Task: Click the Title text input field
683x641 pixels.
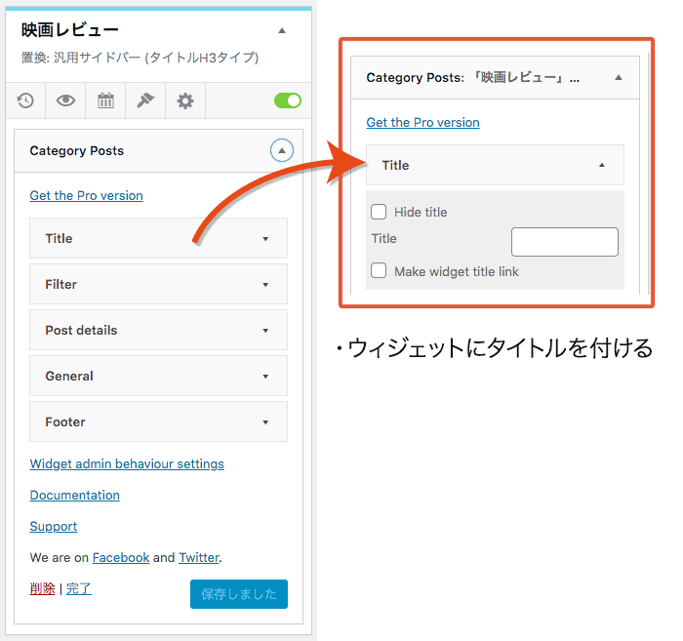Action: tap(565, 242)
